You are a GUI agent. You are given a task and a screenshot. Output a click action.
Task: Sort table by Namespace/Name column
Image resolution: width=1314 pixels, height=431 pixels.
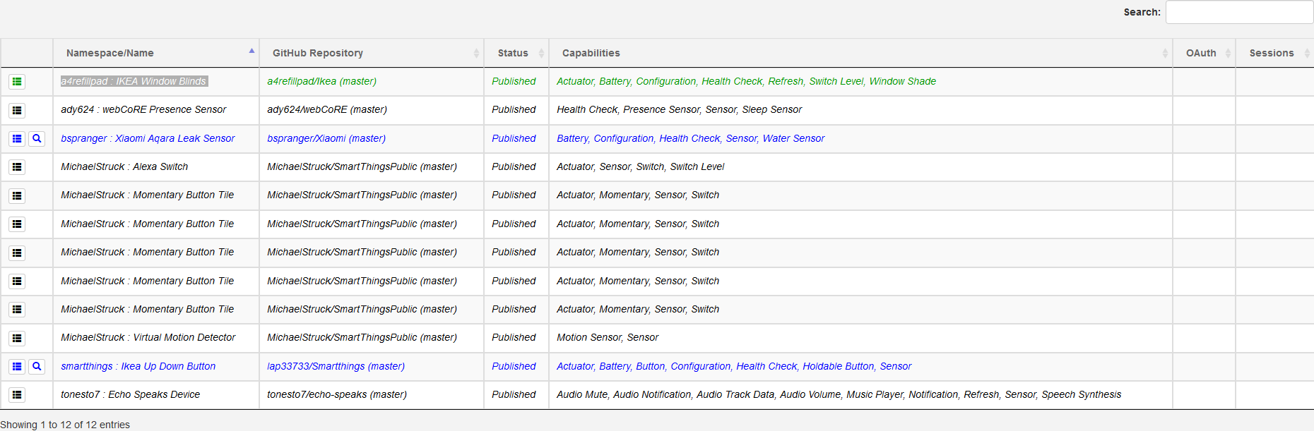click(110, 53)
